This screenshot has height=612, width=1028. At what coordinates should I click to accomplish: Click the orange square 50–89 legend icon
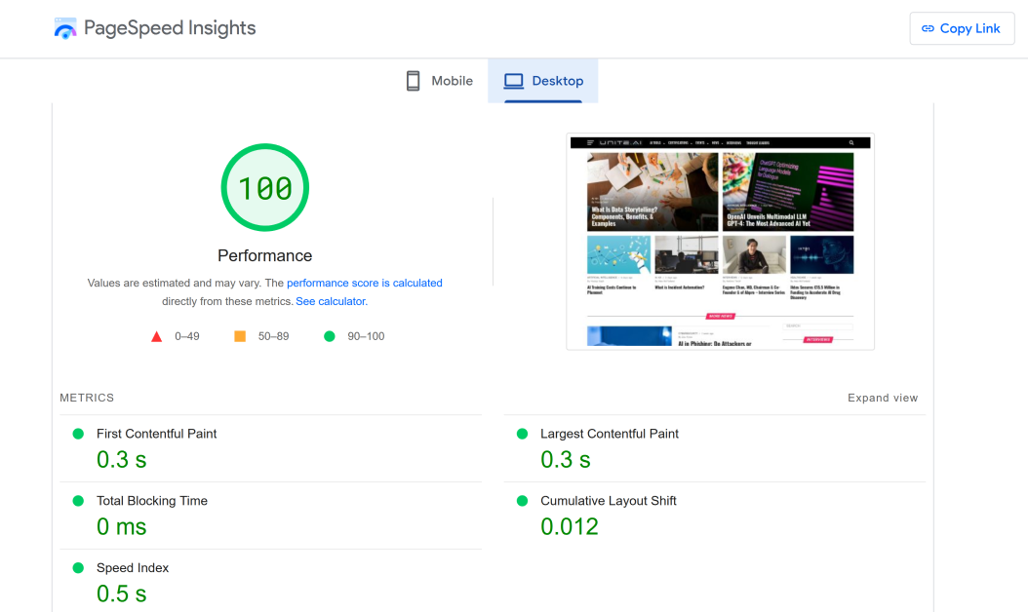240,337
